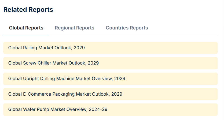Viewport: 224px width, 120px height.
Task: Show reports grouped by countries
Action: pyautogui.click(x=127, y=28)
